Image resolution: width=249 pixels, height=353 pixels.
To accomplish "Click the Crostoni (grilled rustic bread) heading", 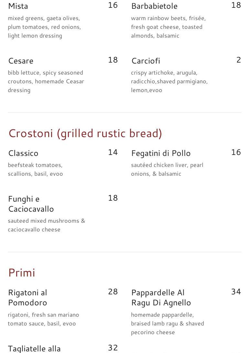I will (x=85, y=133).
